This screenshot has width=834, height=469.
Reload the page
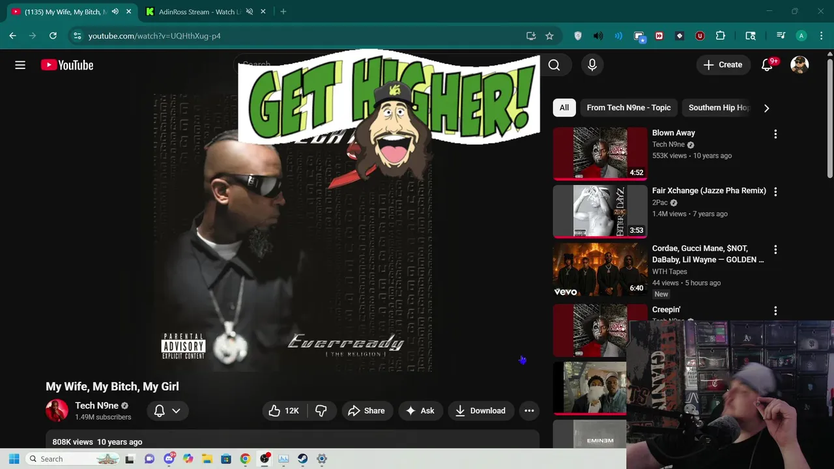pos(53,36)
